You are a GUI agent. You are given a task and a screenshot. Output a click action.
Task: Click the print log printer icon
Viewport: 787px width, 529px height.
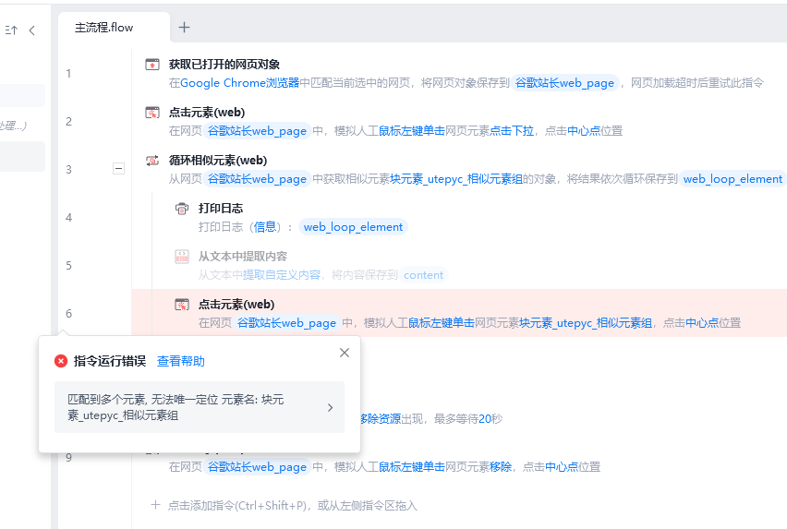182,209
